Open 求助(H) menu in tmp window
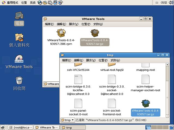The height and width of the screenshot is (130, 174). click(x=115, y=60)
